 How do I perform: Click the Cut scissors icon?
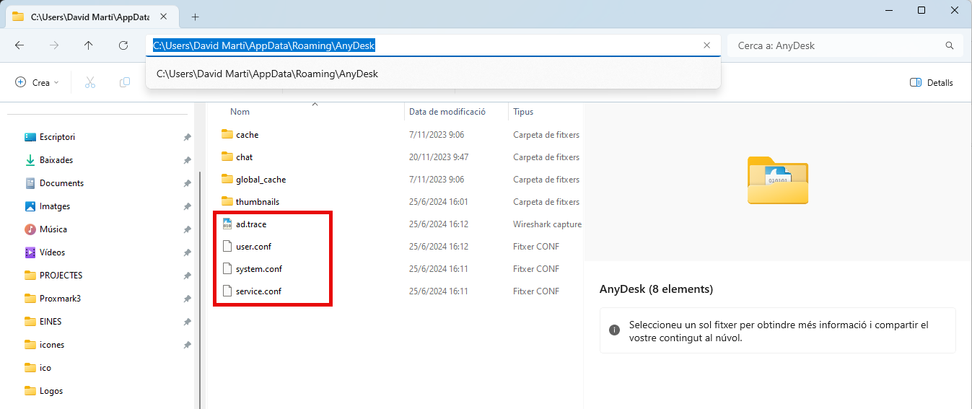90,82
